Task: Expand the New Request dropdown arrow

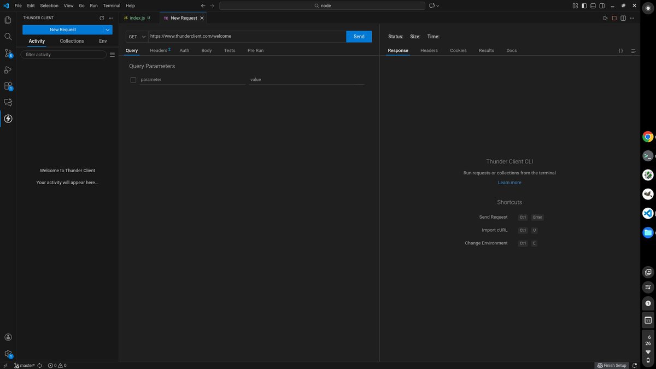Action: 108,30
